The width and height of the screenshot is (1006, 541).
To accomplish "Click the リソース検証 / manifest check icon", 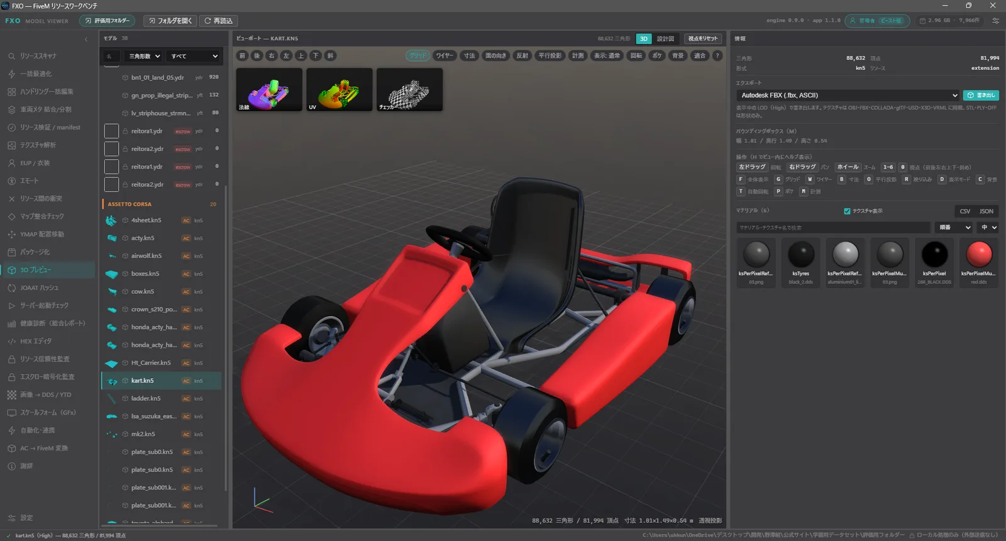I will coord(11,127).
